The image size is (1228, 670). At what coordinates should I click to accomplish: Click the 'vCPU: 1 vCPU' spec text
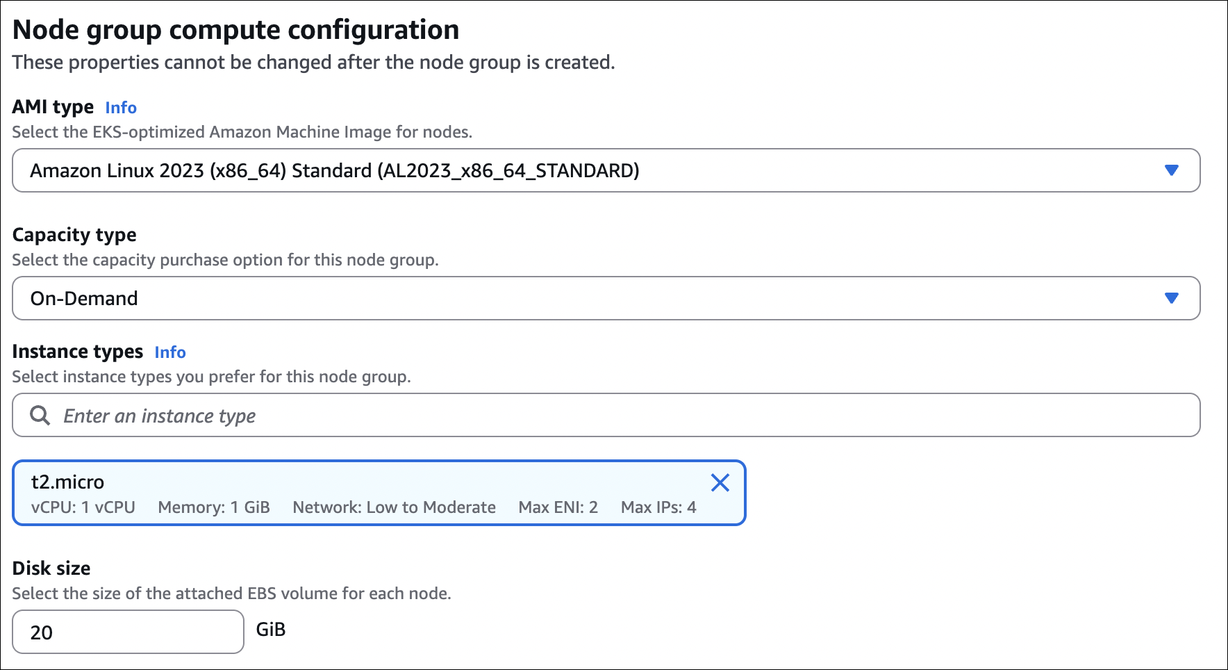[83, 507]
